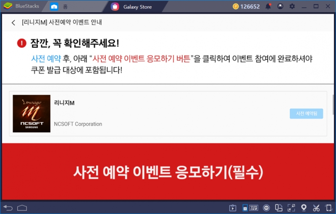336x214 pixels.
Task: Toggle screen rotation with the phone icon
Action: 328,208
